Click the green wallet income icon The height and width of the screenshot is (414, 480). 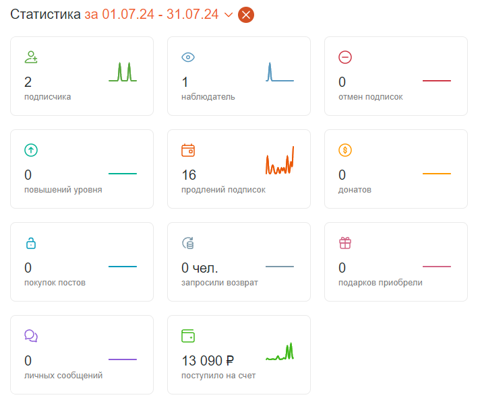(188, 336)
